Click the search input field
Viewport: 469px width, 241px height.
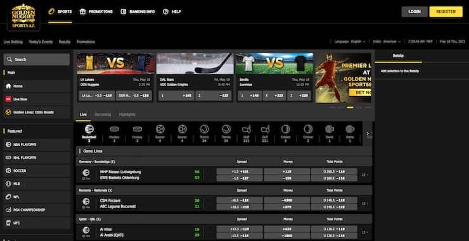click(x=37, y=59)
